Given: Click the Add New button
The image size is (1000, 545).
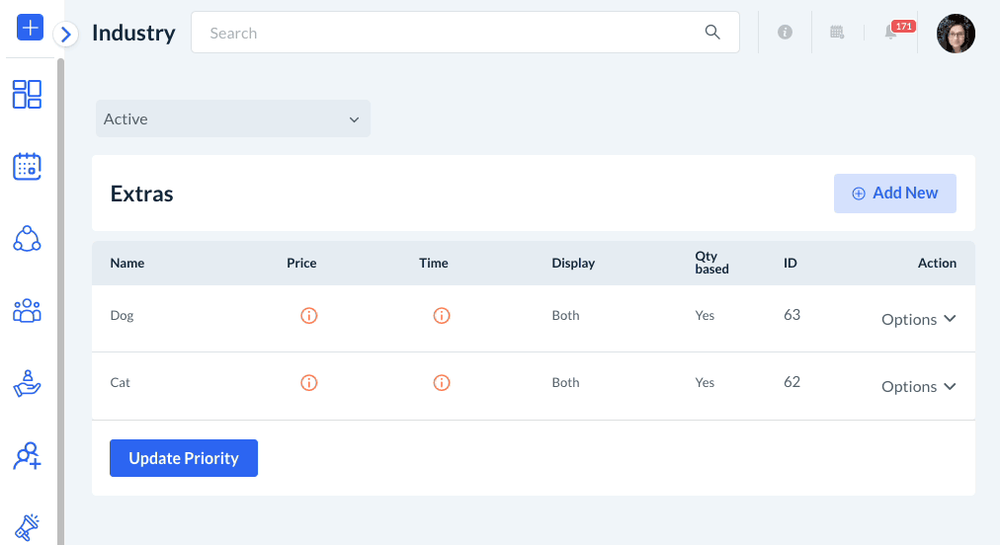Looking at the screenshot, I should coord(894,194).
